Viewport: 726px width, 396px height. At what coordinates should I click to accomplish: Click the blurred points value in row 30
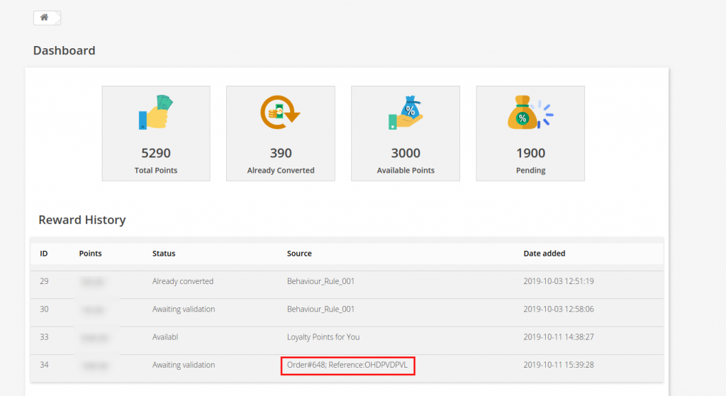[92, 310]
